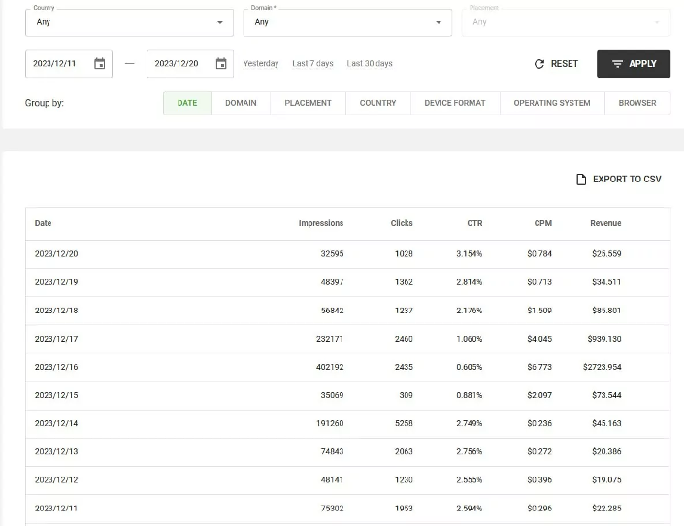The image size is (684, 526).
Task: Click the start date field 2023/12/11
Action: (69, 64)
